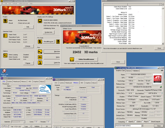165x128 pixels.
Task: Switch to Sensors tab in GPU-Z
Action: [x=129, y=71]
